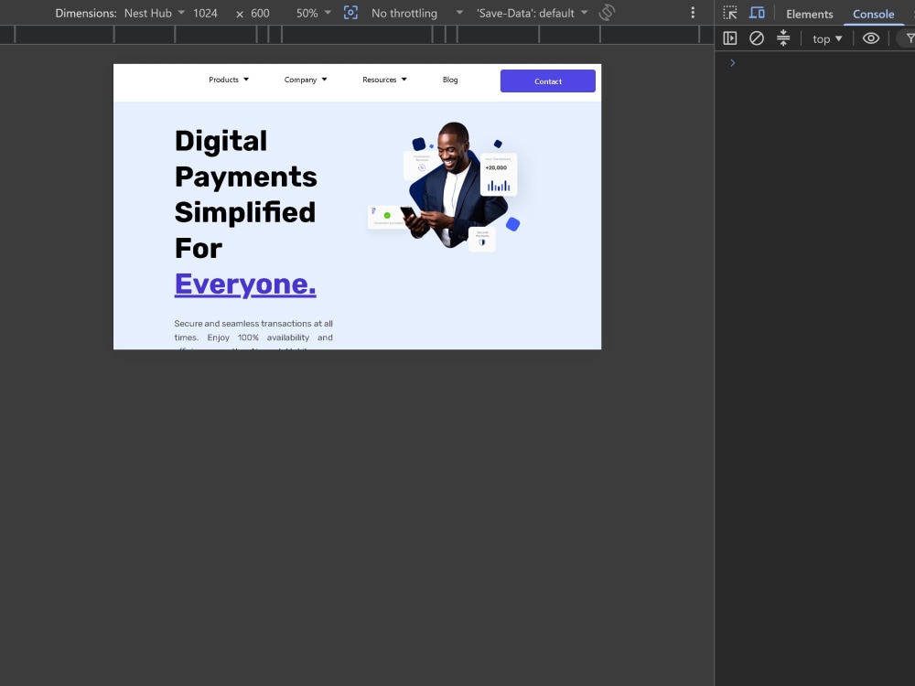Expand the Resources menu on the webpage

tap(384, 80)
